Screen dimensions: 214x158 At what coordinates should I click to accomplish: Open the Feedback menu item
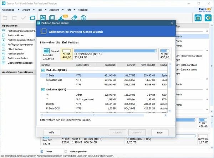coord(83,10)
